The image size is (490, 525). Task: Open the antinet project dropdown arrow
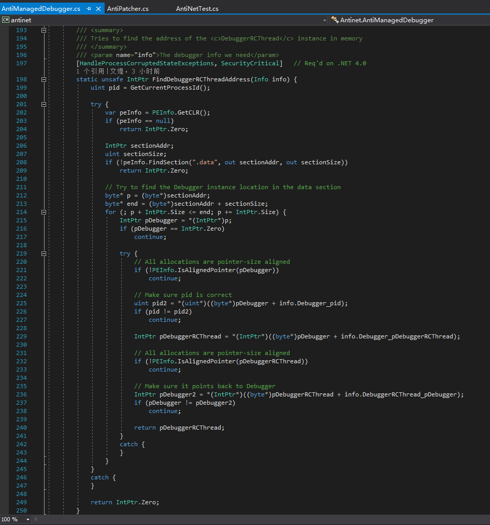click(x=325, y=20)
